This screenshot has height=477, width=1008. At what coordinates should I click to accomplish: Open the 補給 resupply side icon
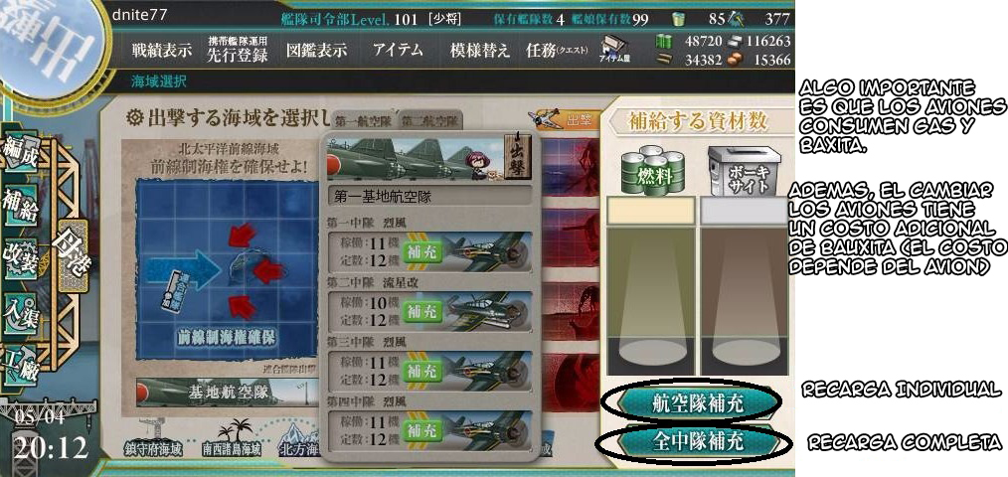21,205
